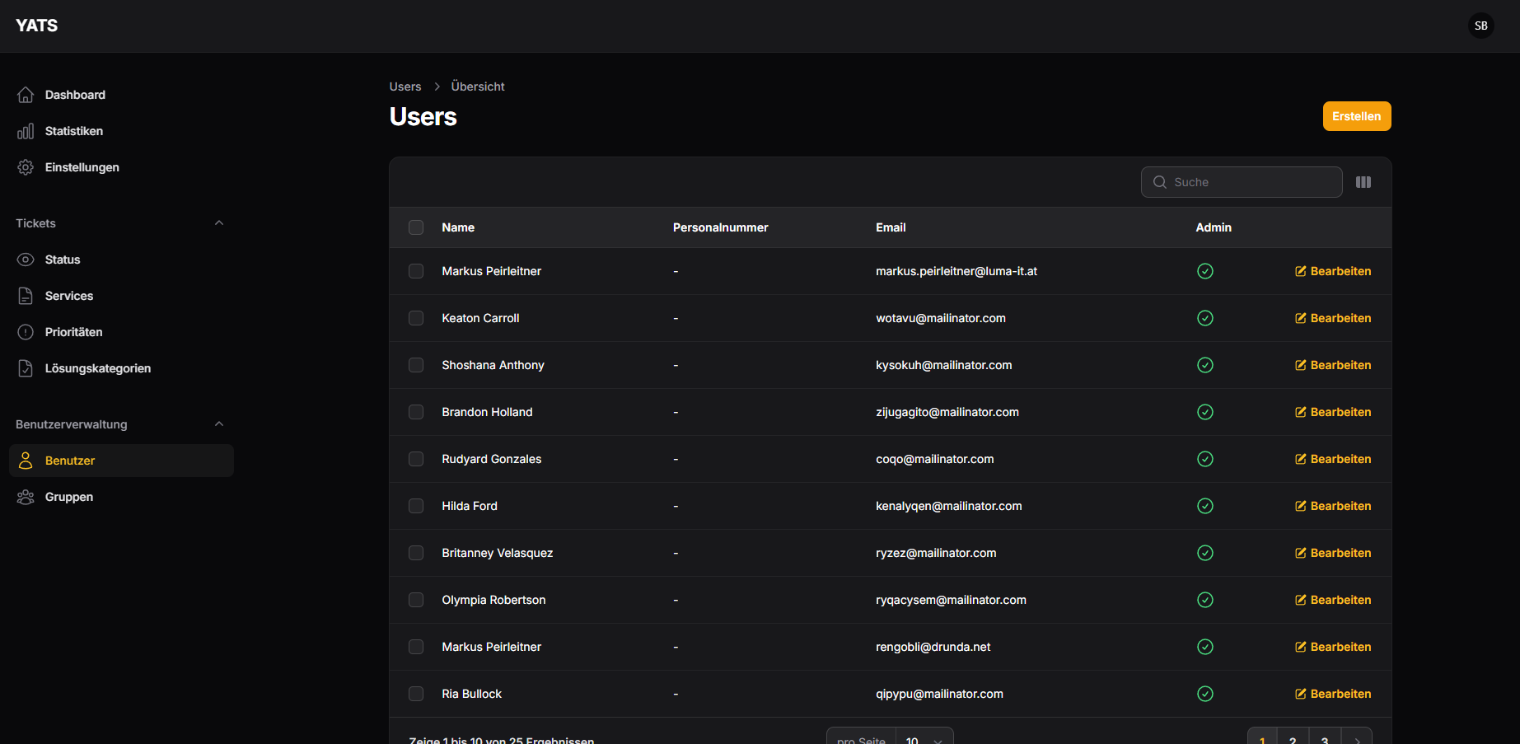Image resolution: width=1520 pixels, height=744 pixels.
Task: Check the select-all checkbox in table header
Action: click(x=416, y=227)
